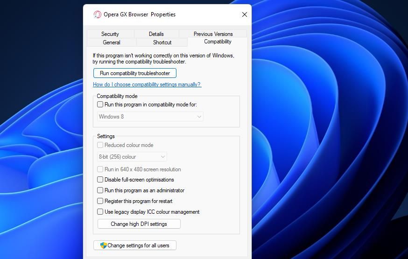
Task: Enable Run this program in compatibility mode
Action: pos(100,104)
